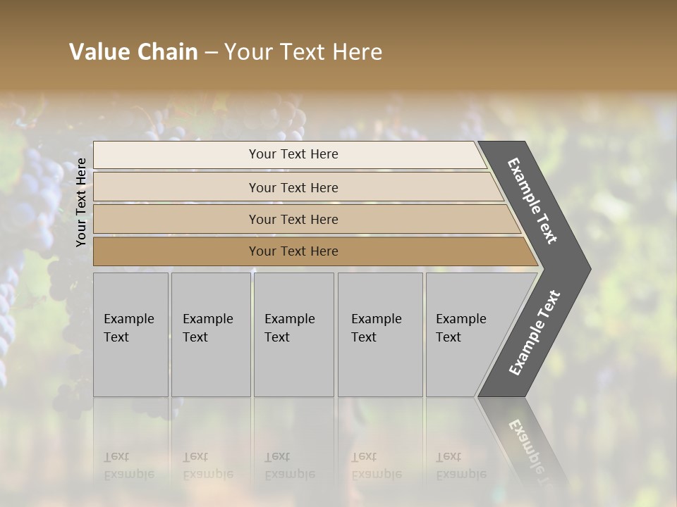Select the second horizontal "Your Text Here" bar
This screenshot has height=507, width=677.
tap(293, 187)
